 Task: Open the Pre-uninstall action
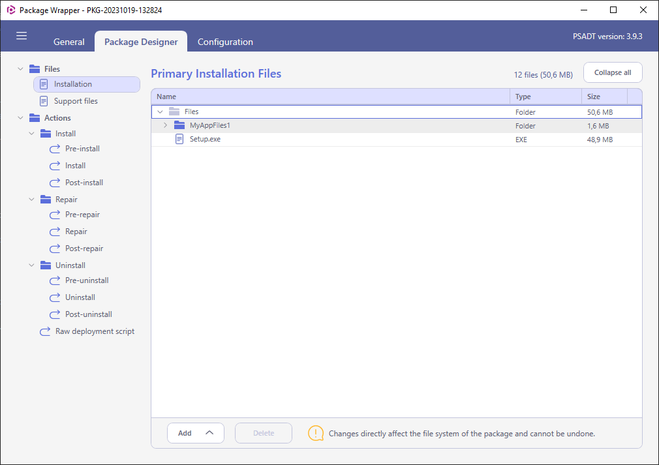[87, 280]
